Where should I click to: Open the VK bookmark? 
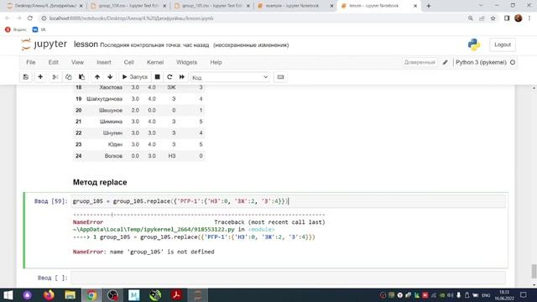[x=39, y=30]
